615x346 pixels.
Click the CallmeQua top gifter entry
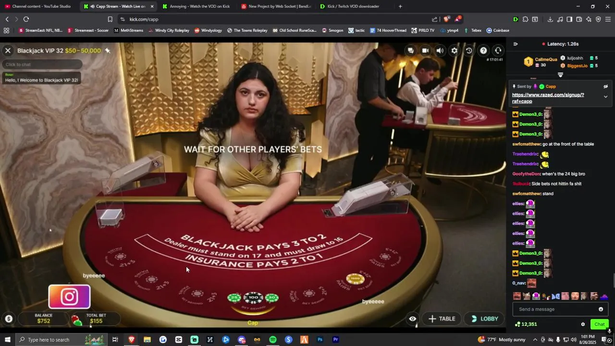click(x=541, y=62)
